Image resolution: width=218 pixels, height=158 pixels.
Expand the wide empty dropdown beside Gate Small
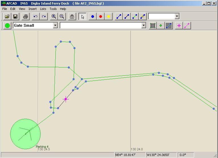pyautogui.click(x=144, y=26)
